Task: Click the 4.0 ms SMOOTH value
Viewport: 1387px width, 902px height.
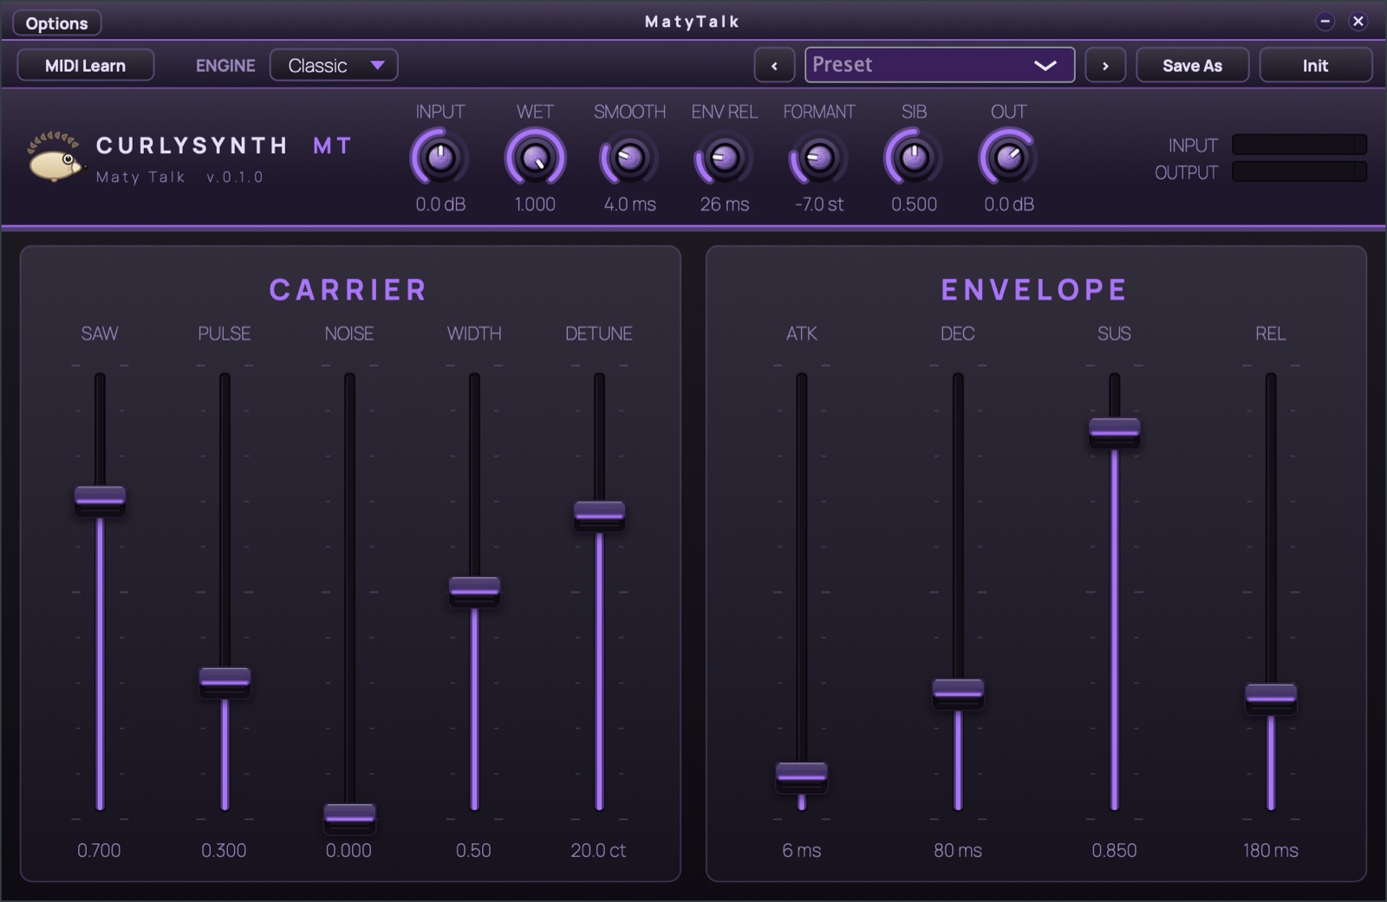Action: 629,204
